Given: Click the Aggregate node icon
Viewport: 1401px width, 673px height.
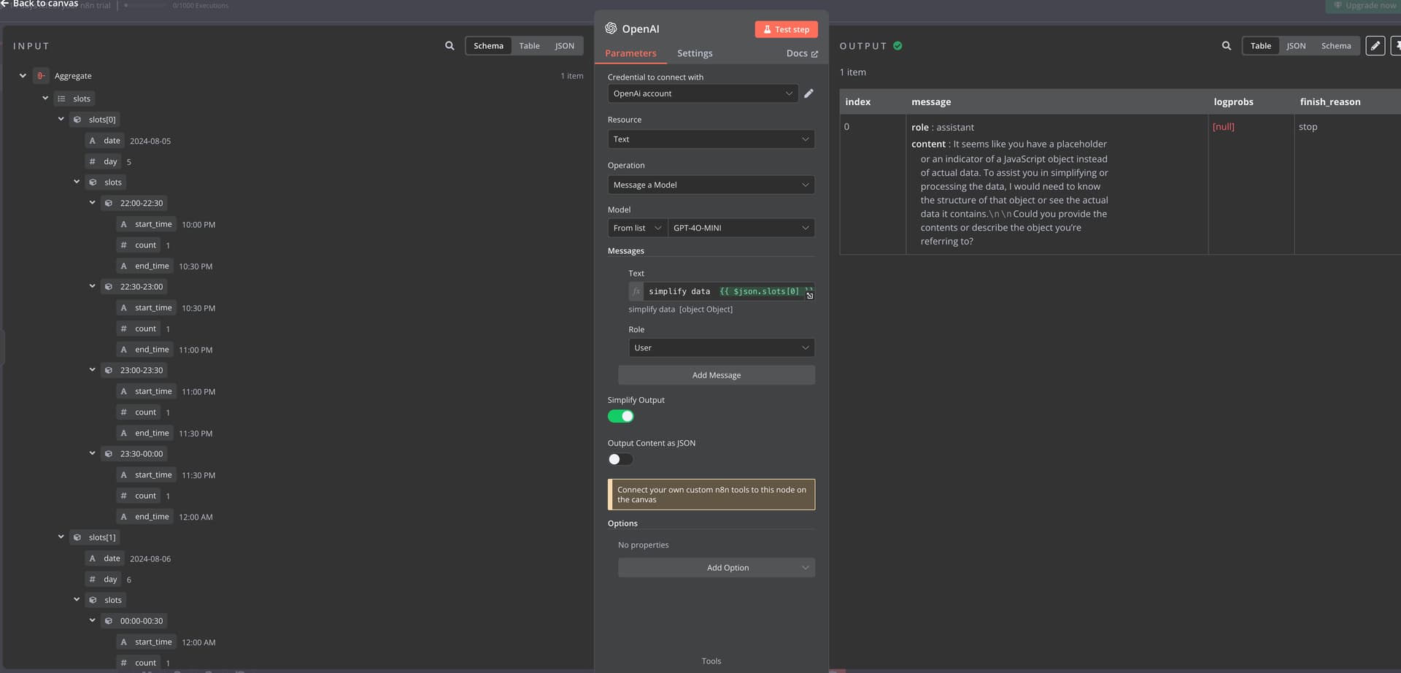Looking at the screenshot, I should pos(41,76).
